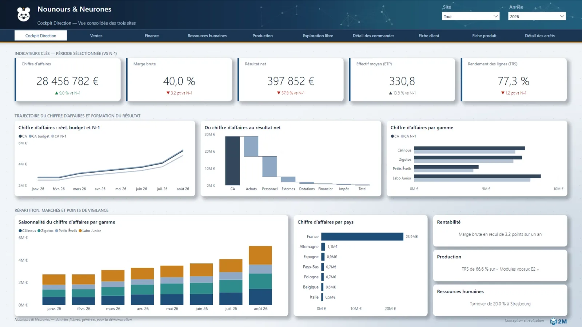Select the France bar in country chart
This screenshot has height=327, width=582.
coord(362,237)
